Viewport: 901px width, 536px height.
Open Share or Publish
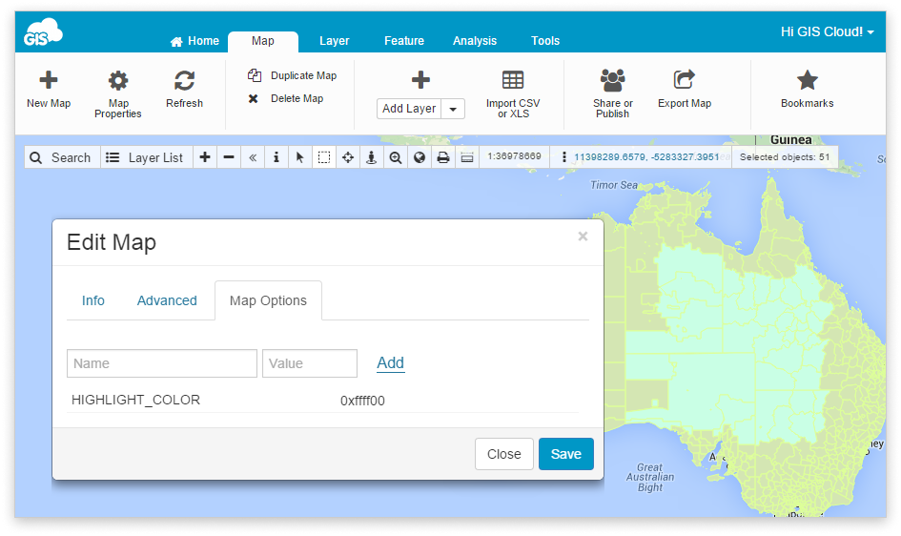[612, 94]
